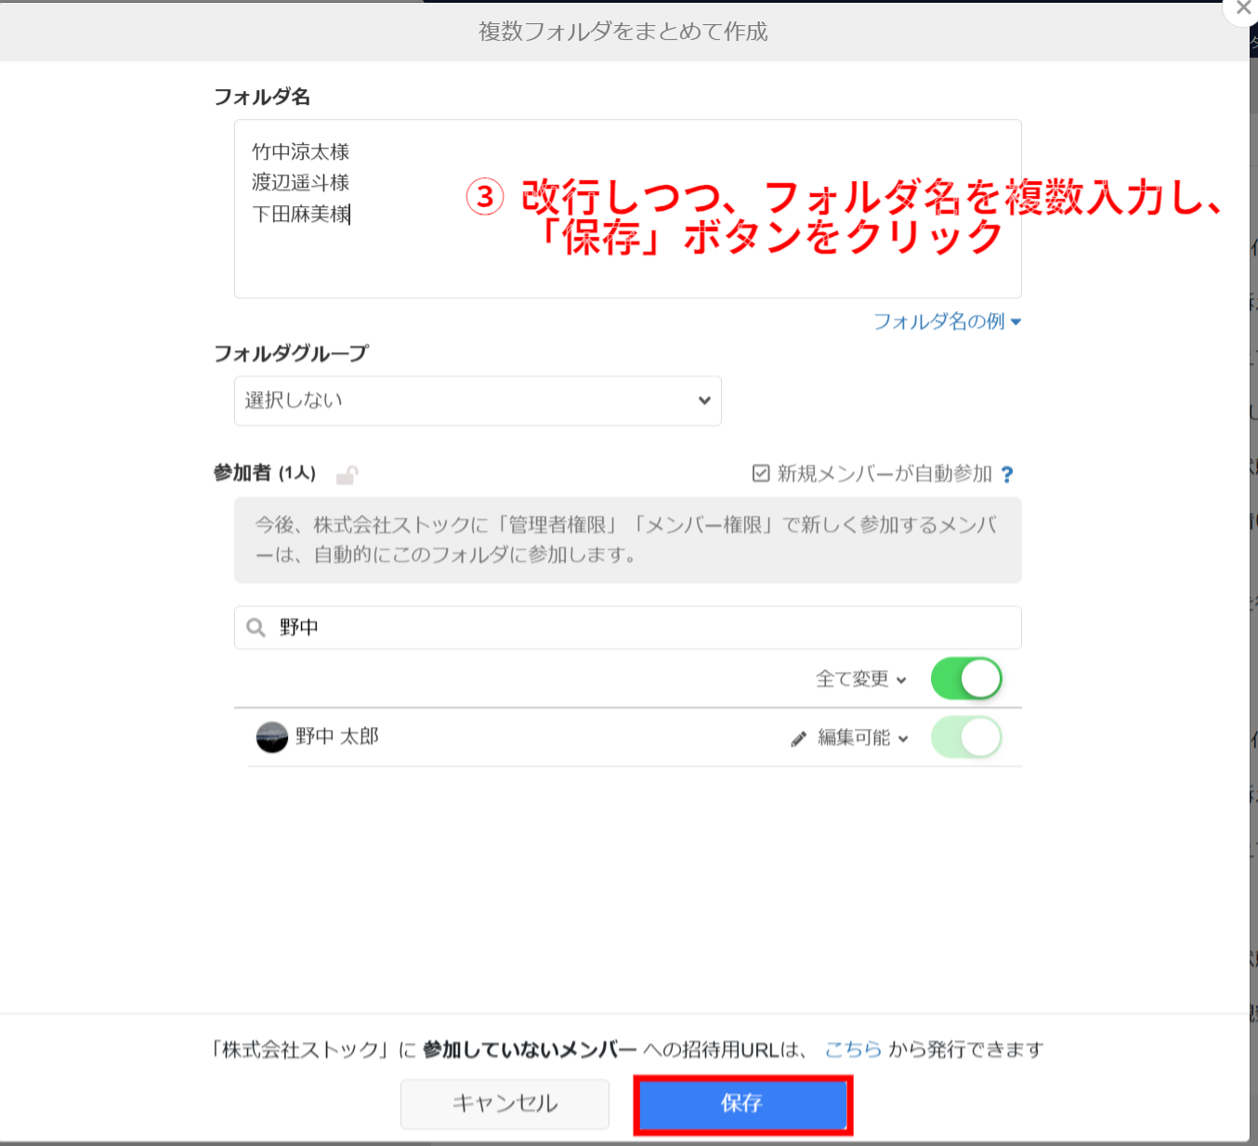1258x1146 pixels.
Task: Open the フォルダグループ dropdown showing 選択しない
Action: click(477, 400)
